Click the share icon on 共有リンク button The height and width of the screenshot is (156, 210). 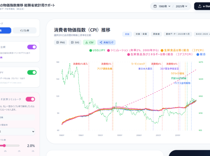point(101,43)
